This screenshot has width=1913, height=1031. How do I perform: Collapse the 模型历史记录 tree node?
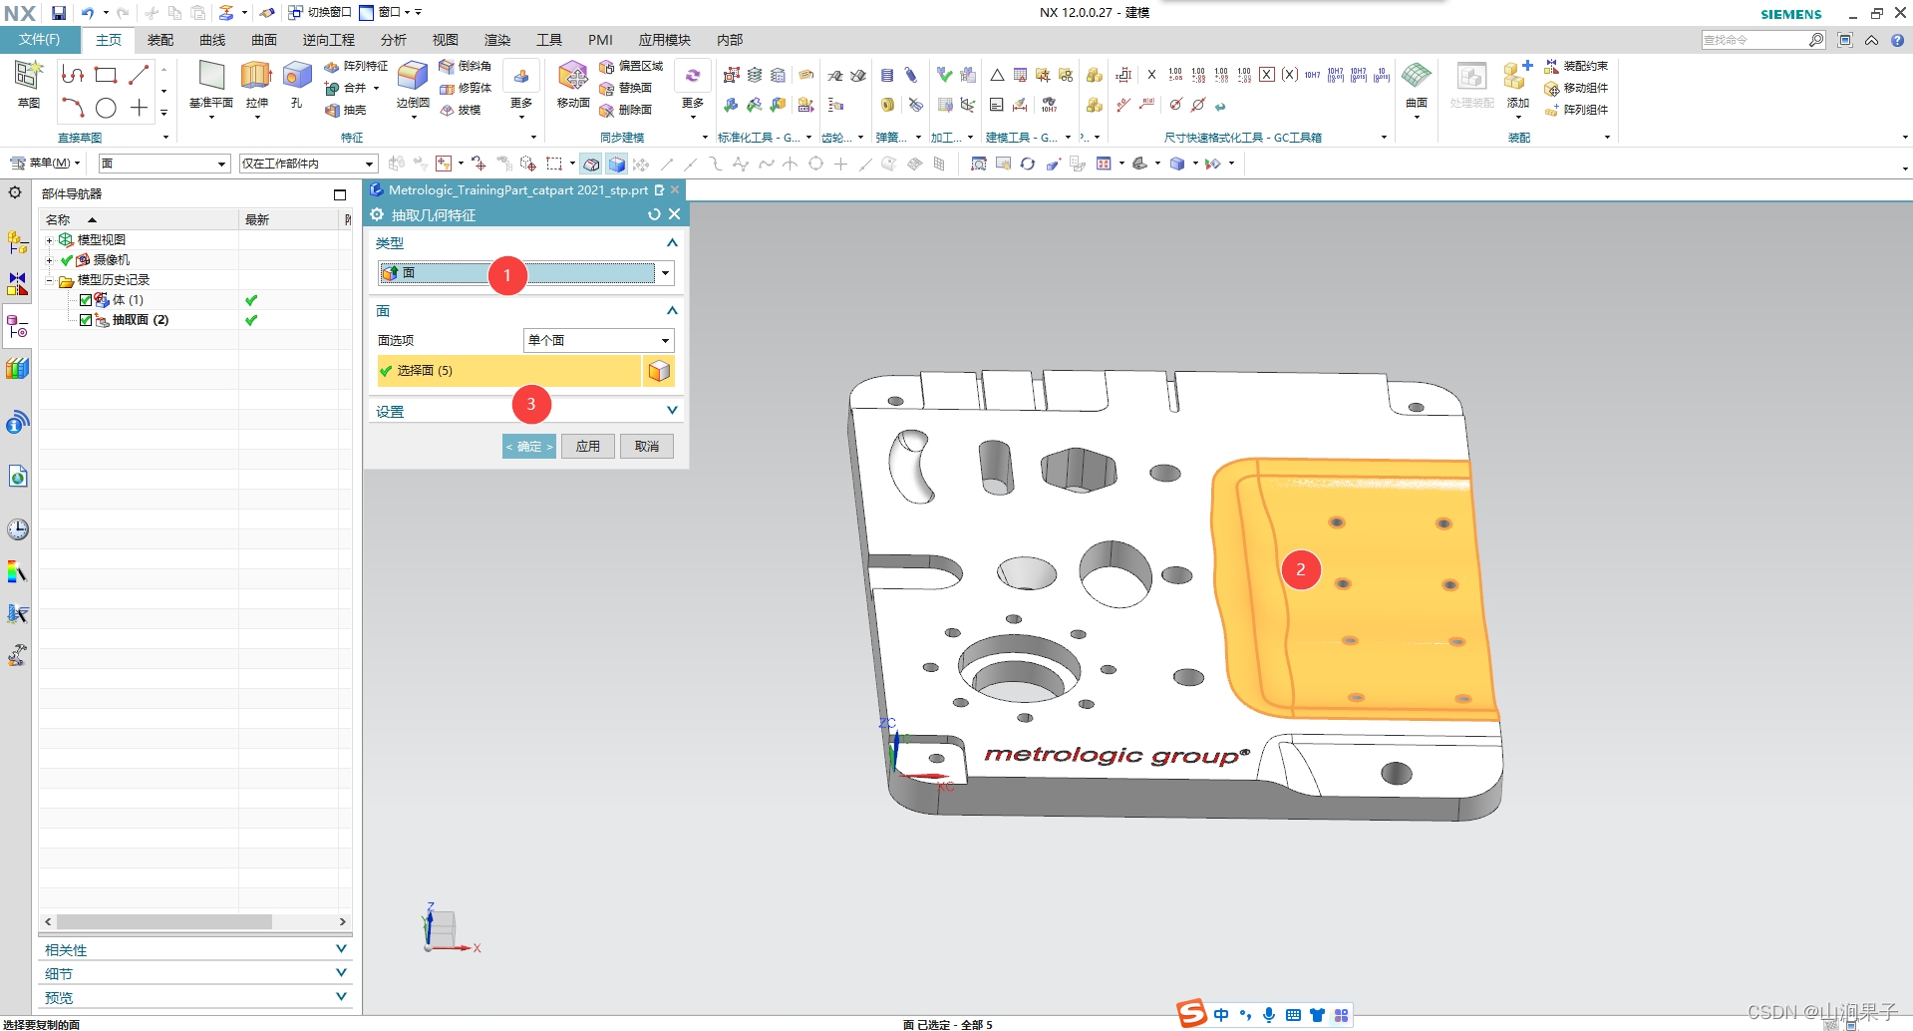pos(49,280)
